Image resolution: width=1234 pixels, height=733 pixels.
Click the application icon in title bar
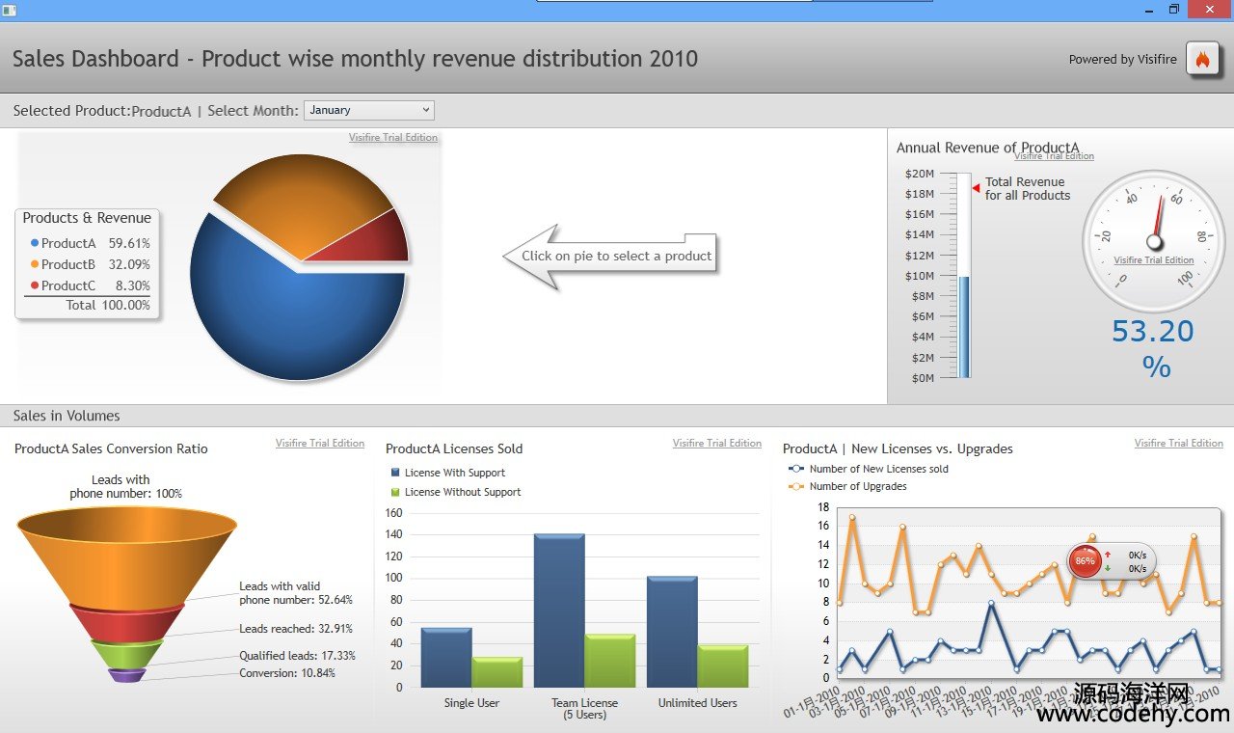[x=10, y=10]
